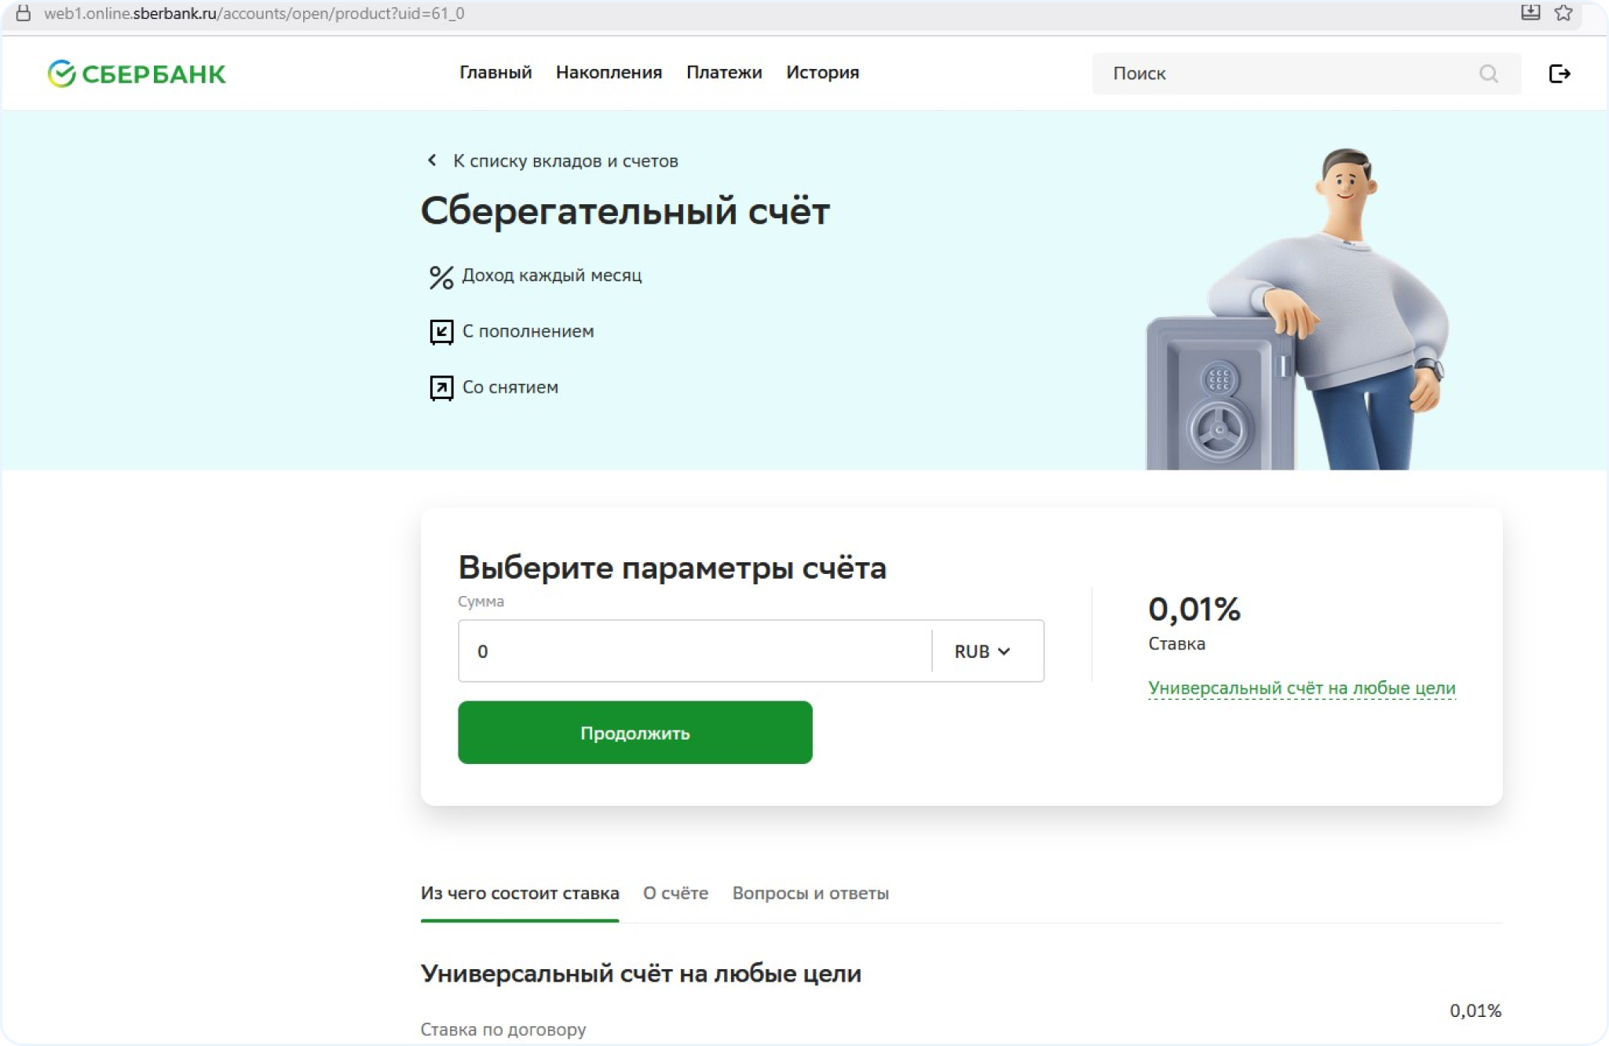Open the RUB currency dropdown
The height and width of the screenshot is (1046, 1609).
pyautogui.click(x=982, y=651)
